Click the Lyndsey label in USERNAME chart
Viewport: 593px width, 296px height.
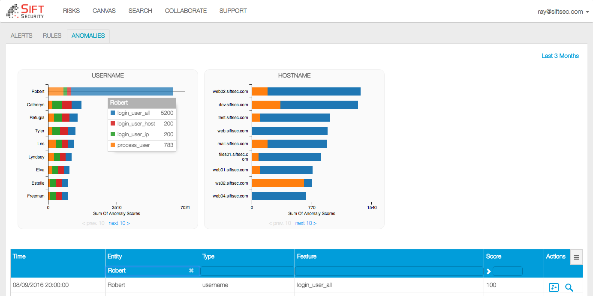pyautogui.click(x=36, y=157)
